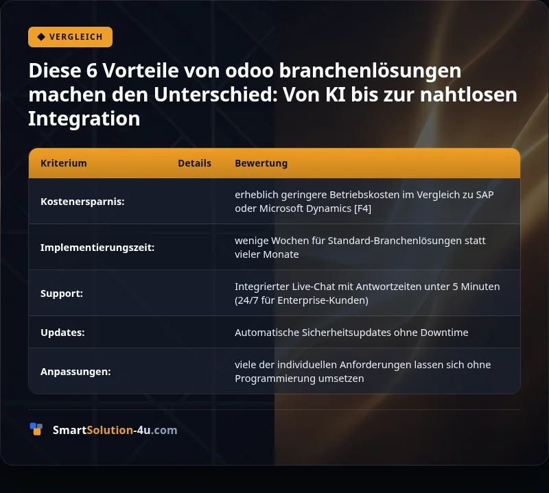Open the SmartSolution-4u.com link
Viewport: 549px width, 493px height.
pyautogui.click(x=115, y=430)
